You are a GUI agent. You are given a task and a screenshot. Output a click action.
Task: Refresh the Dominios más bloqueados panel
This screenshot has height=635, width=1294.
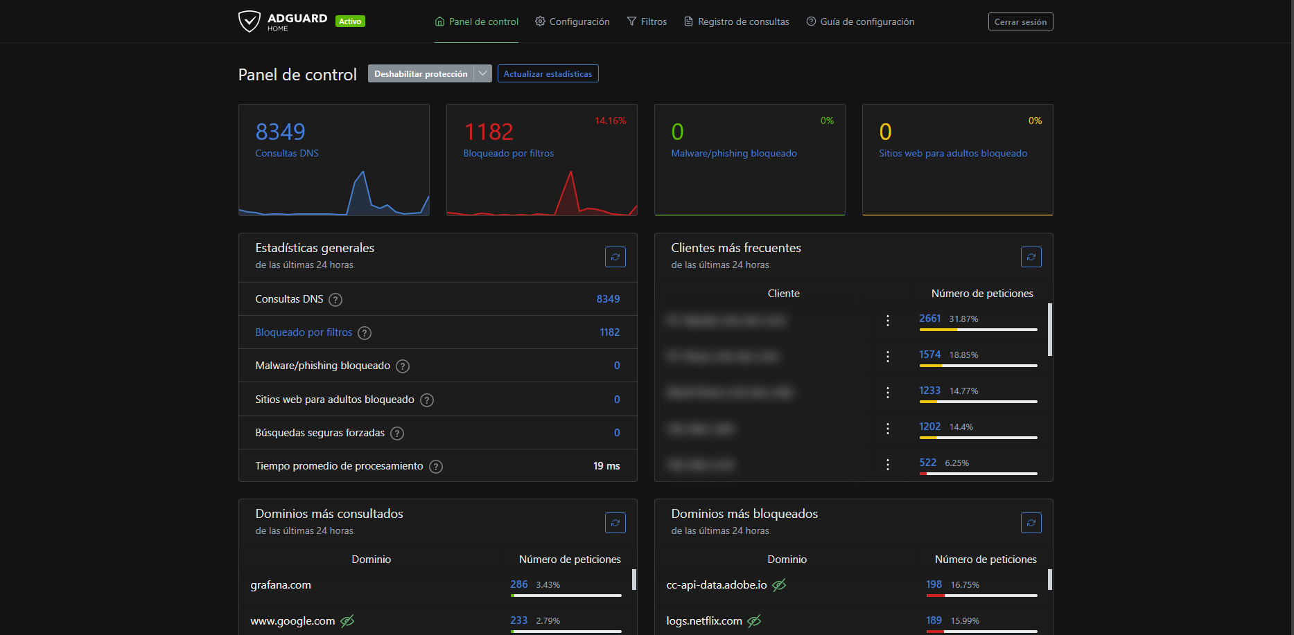(1031, 523)
